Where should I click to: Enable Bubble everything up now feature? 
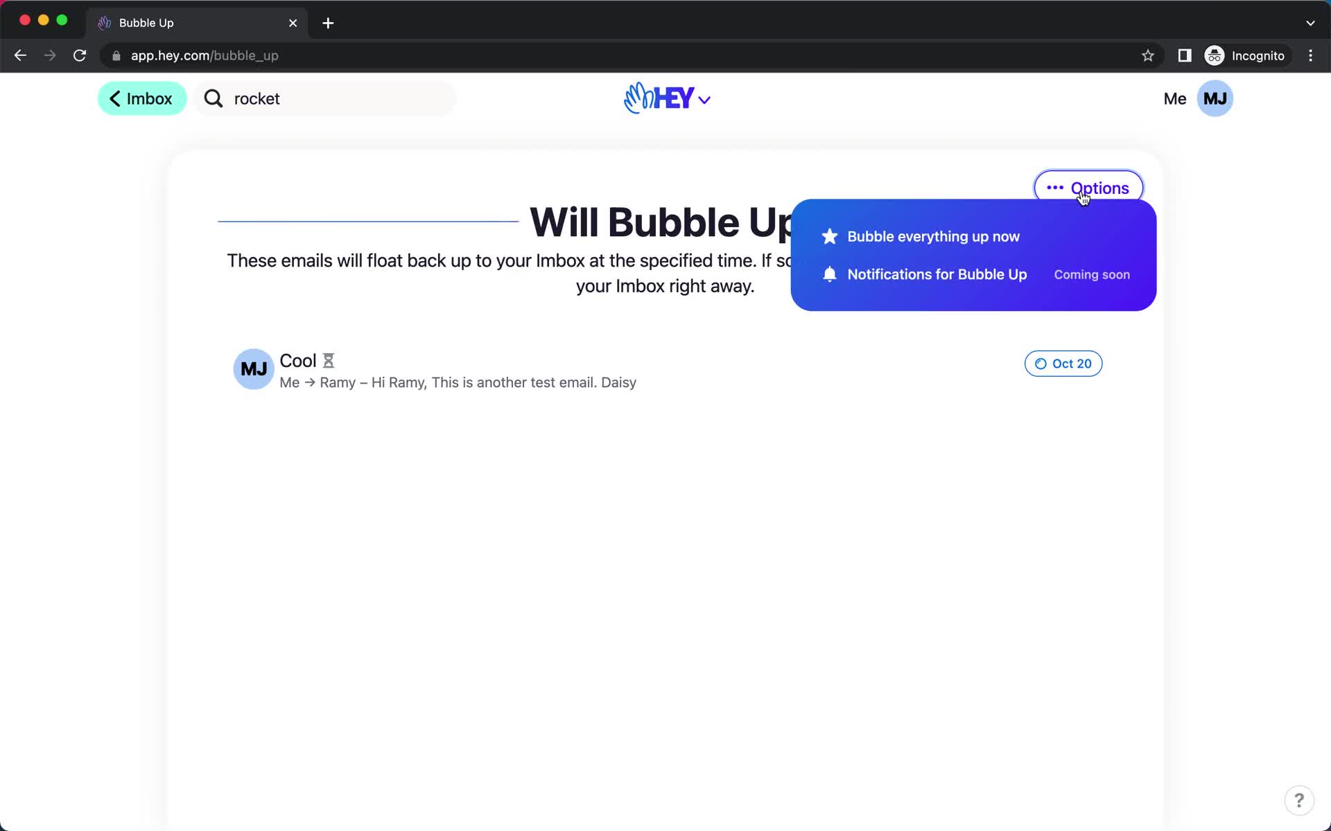(933, 235)
